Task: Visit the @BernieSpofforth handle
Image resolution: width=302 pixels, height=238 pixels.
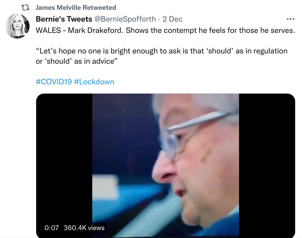Action: click(x=125, y=19)
